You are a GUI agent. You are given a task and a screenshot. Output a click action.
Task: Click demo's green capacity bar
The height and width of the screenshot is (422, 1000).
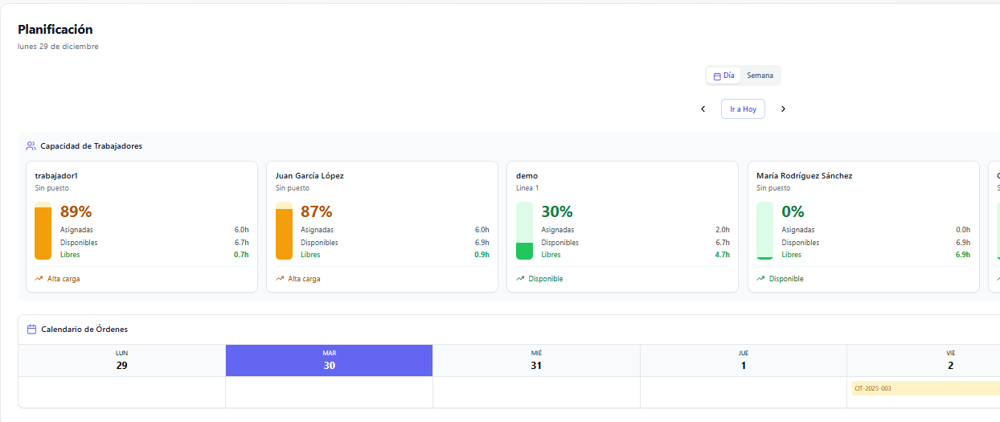524,231
